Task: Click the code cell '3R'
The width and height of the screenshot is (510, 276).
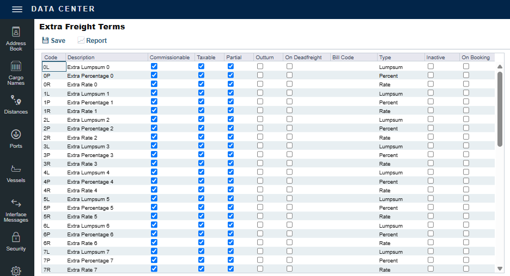Action: click(53, 164)
